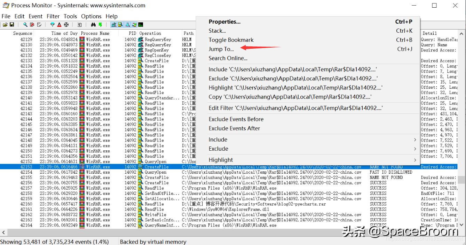Click 'Backed by virtual memory' status text

(153, 242)
